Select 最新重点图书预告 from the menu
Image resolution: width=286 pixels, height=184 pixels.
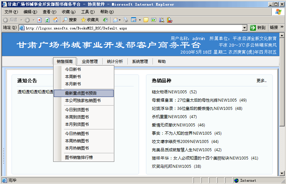click(x=81, y=93)
